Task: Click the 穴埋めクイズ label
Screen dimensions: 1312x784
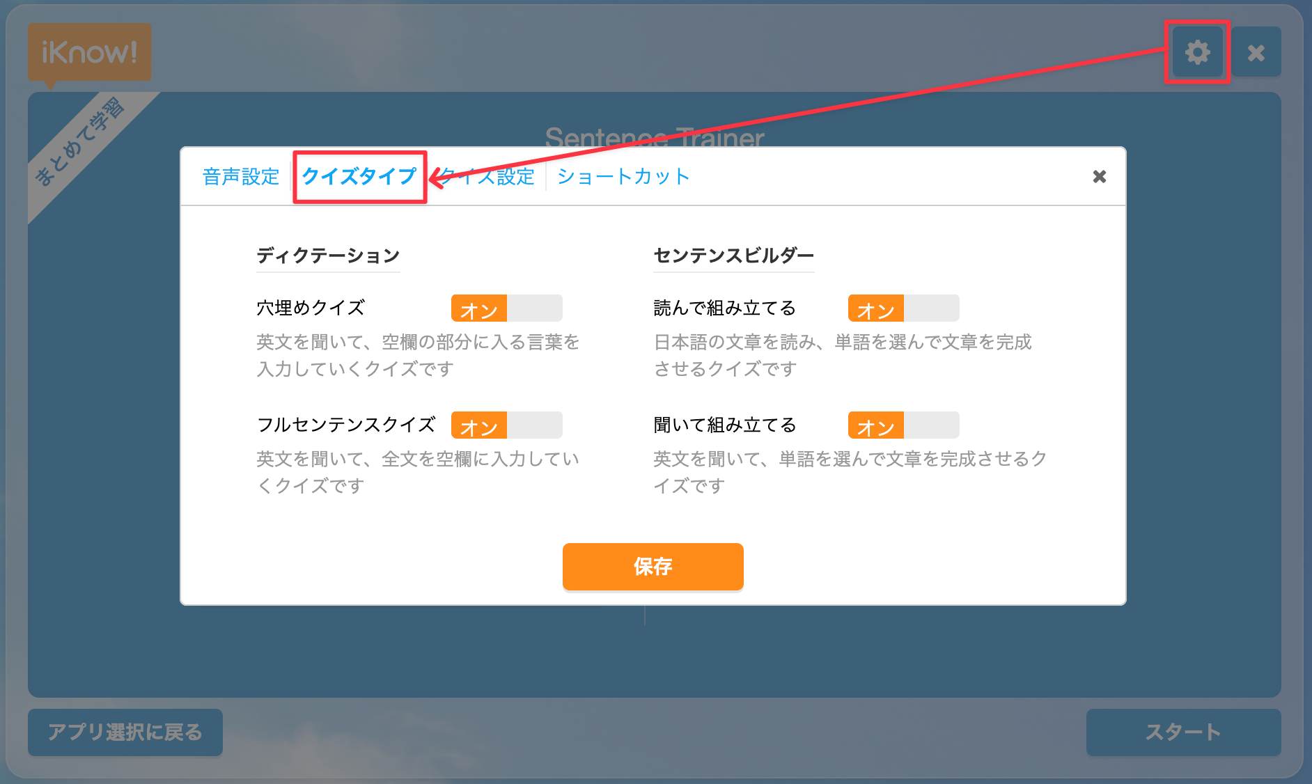Action: [x=311, y=308]
